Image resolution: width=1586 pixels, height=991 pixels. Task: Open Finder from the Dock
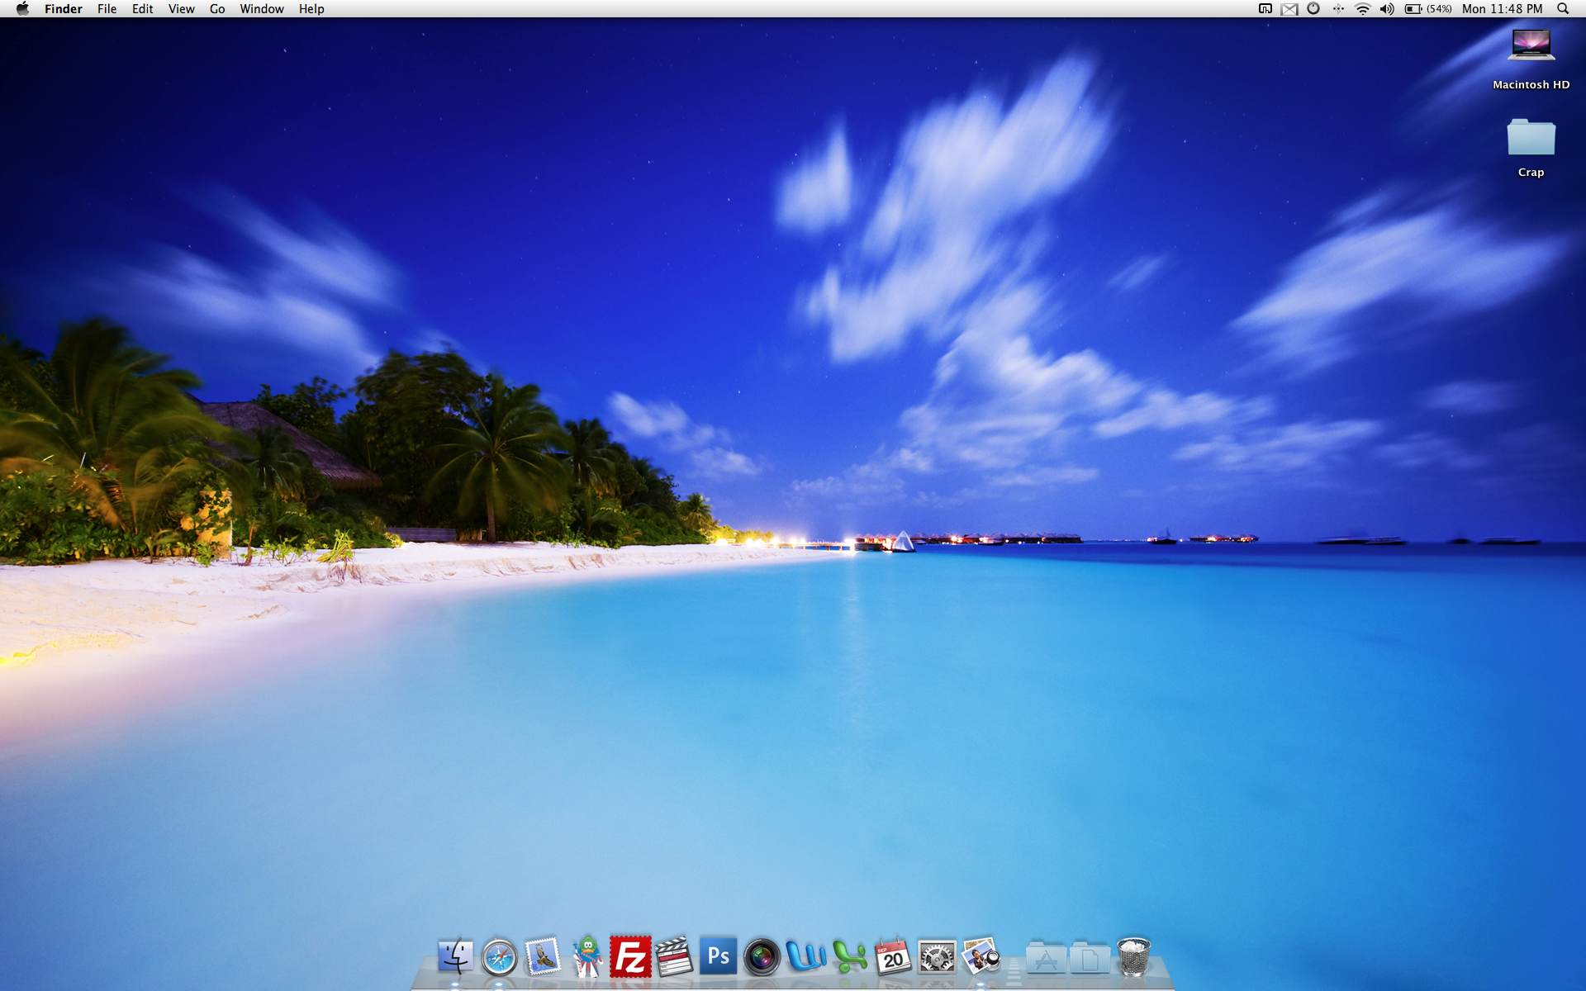click(x=455, y=957)
